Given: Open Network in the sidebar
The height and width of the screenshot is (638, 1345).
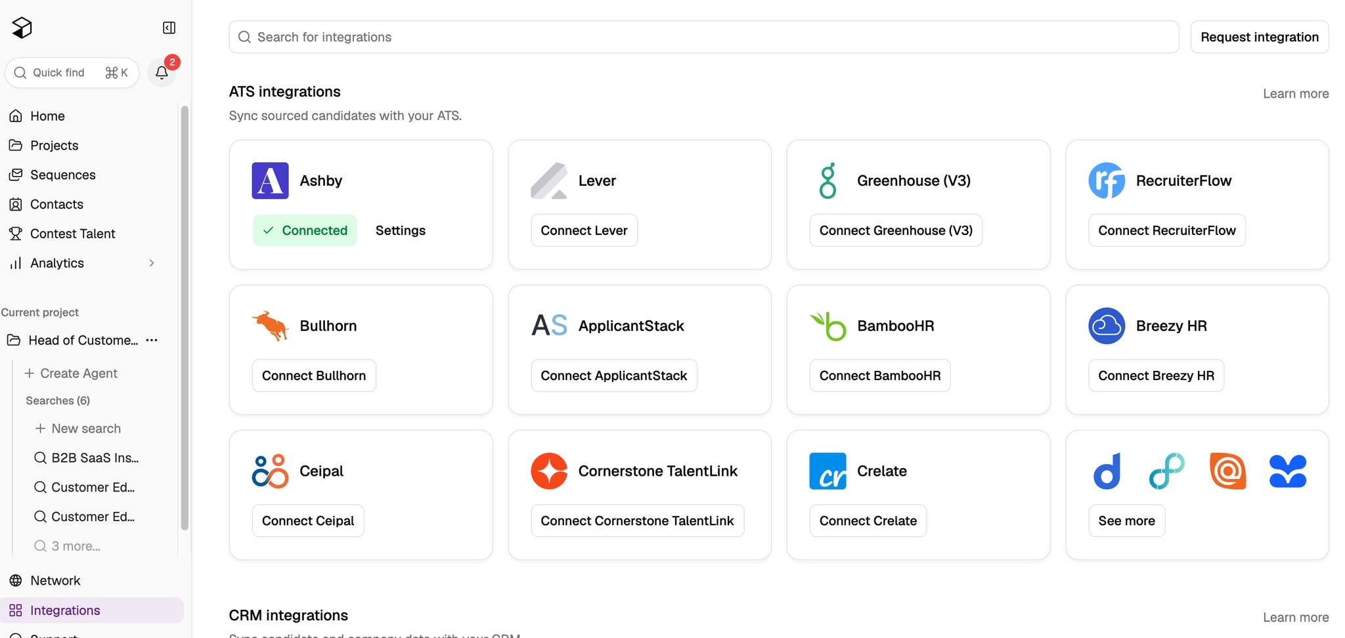Looking at the screenshot, I should 55,580.
